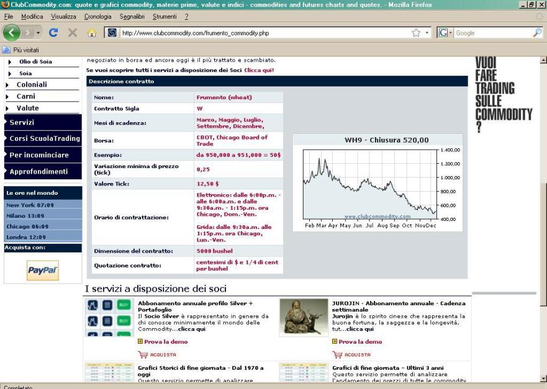Open the Strumenti menu
Image resolution: width=547 pixels, height=389 pixels.
(x=165, y=16)
